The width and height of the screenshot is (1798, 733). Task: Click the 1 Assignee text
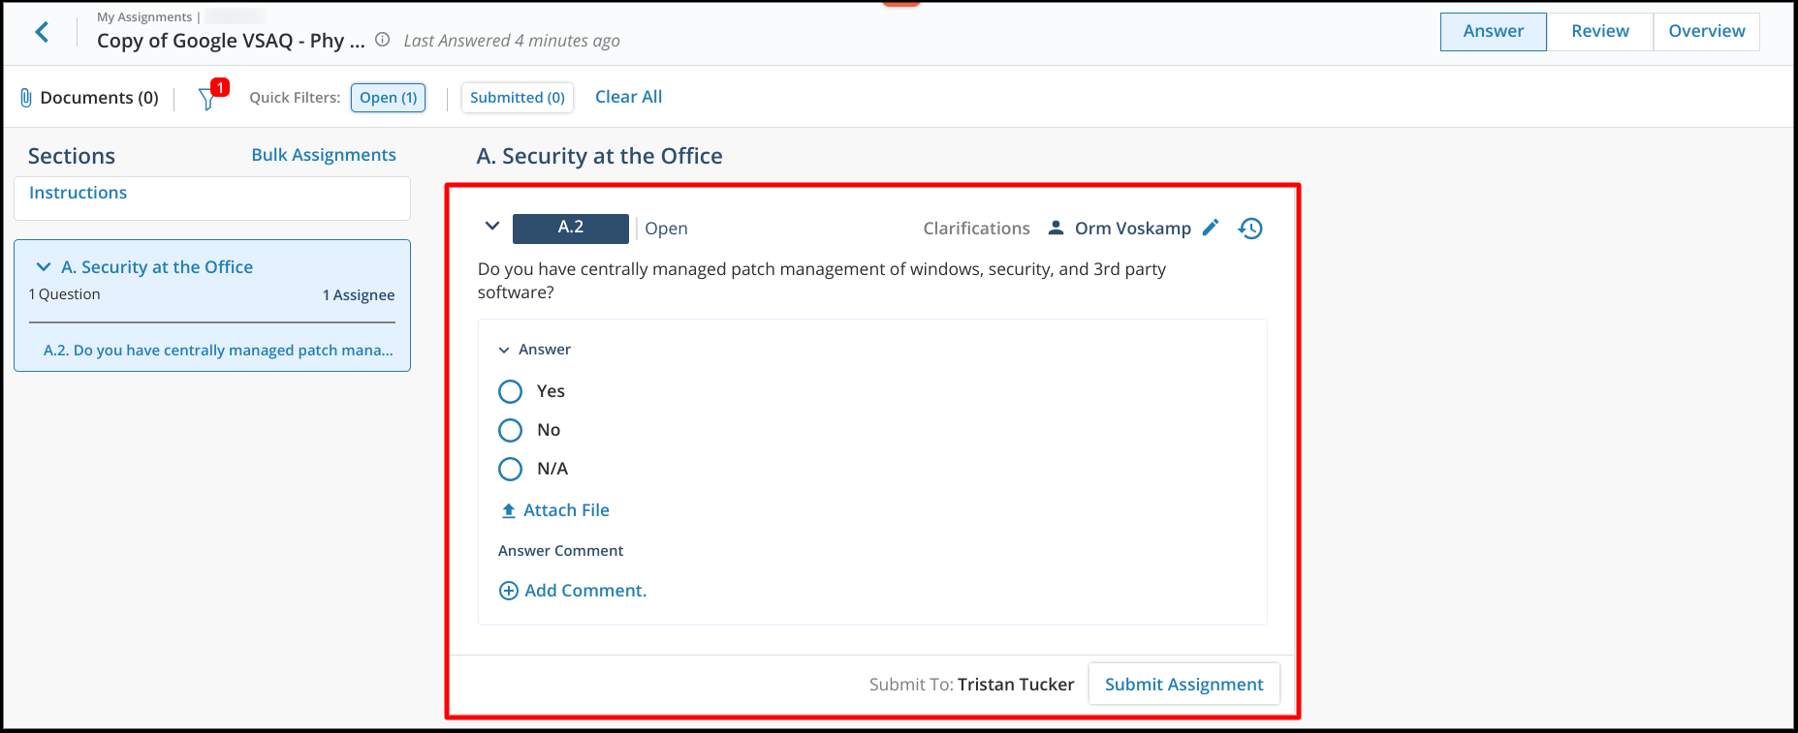coord(359,295)
